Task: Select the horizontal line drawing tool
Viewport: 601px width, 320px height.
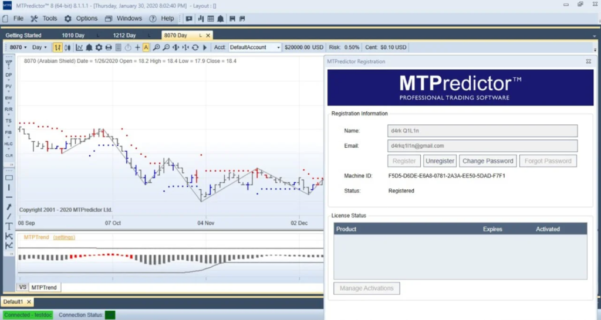Action: pyautogui.click(x=9, y=197)
